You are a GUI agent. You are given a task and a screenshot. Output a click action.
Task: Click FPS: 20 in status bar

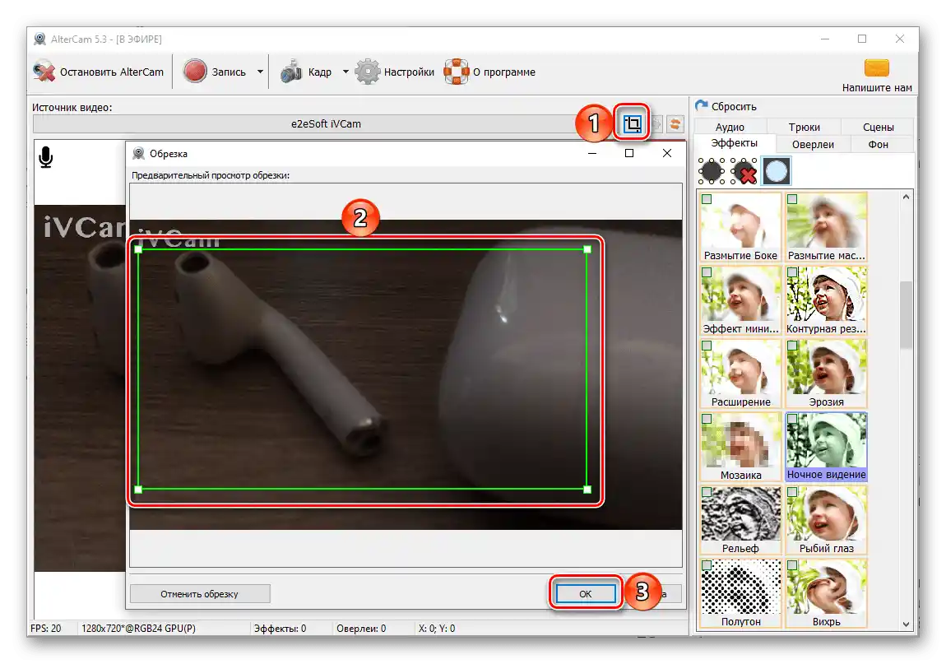pos(46,629)
